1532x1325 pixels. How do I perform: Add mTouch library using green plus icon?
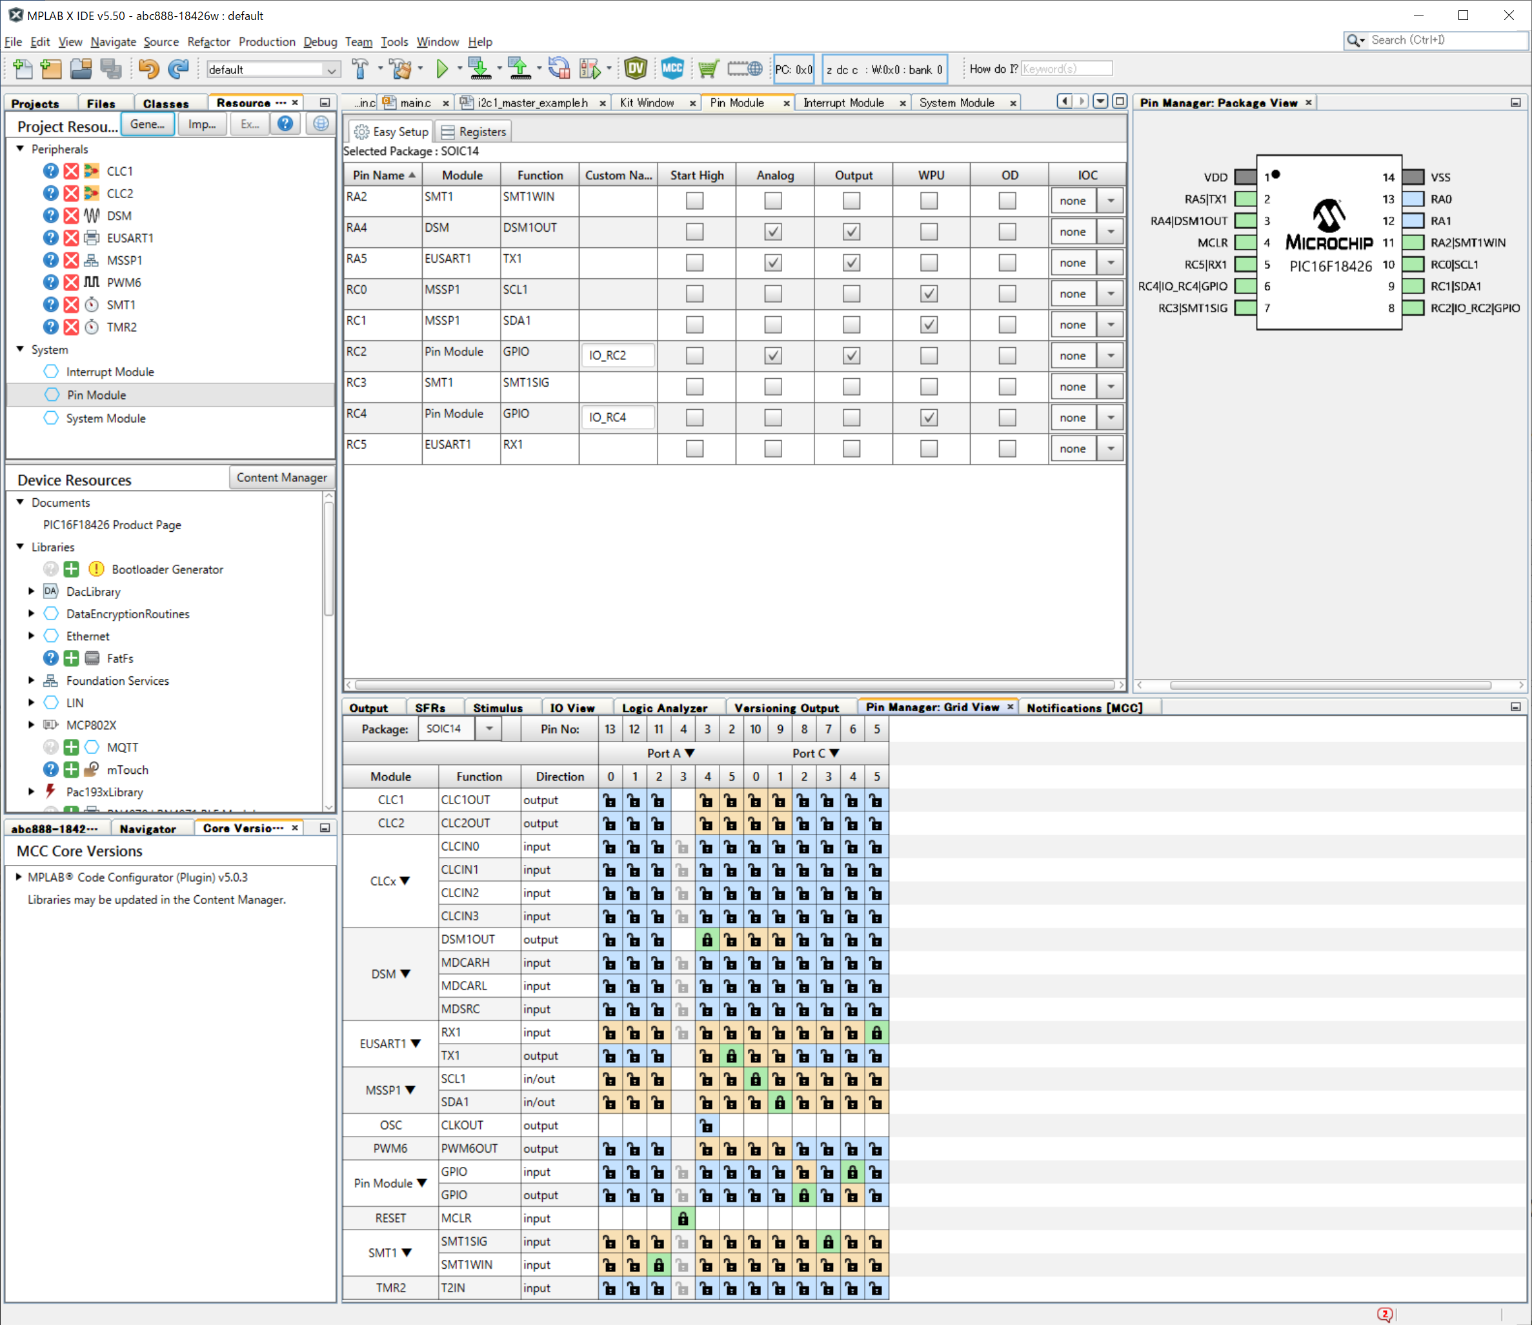pos(71,770)
